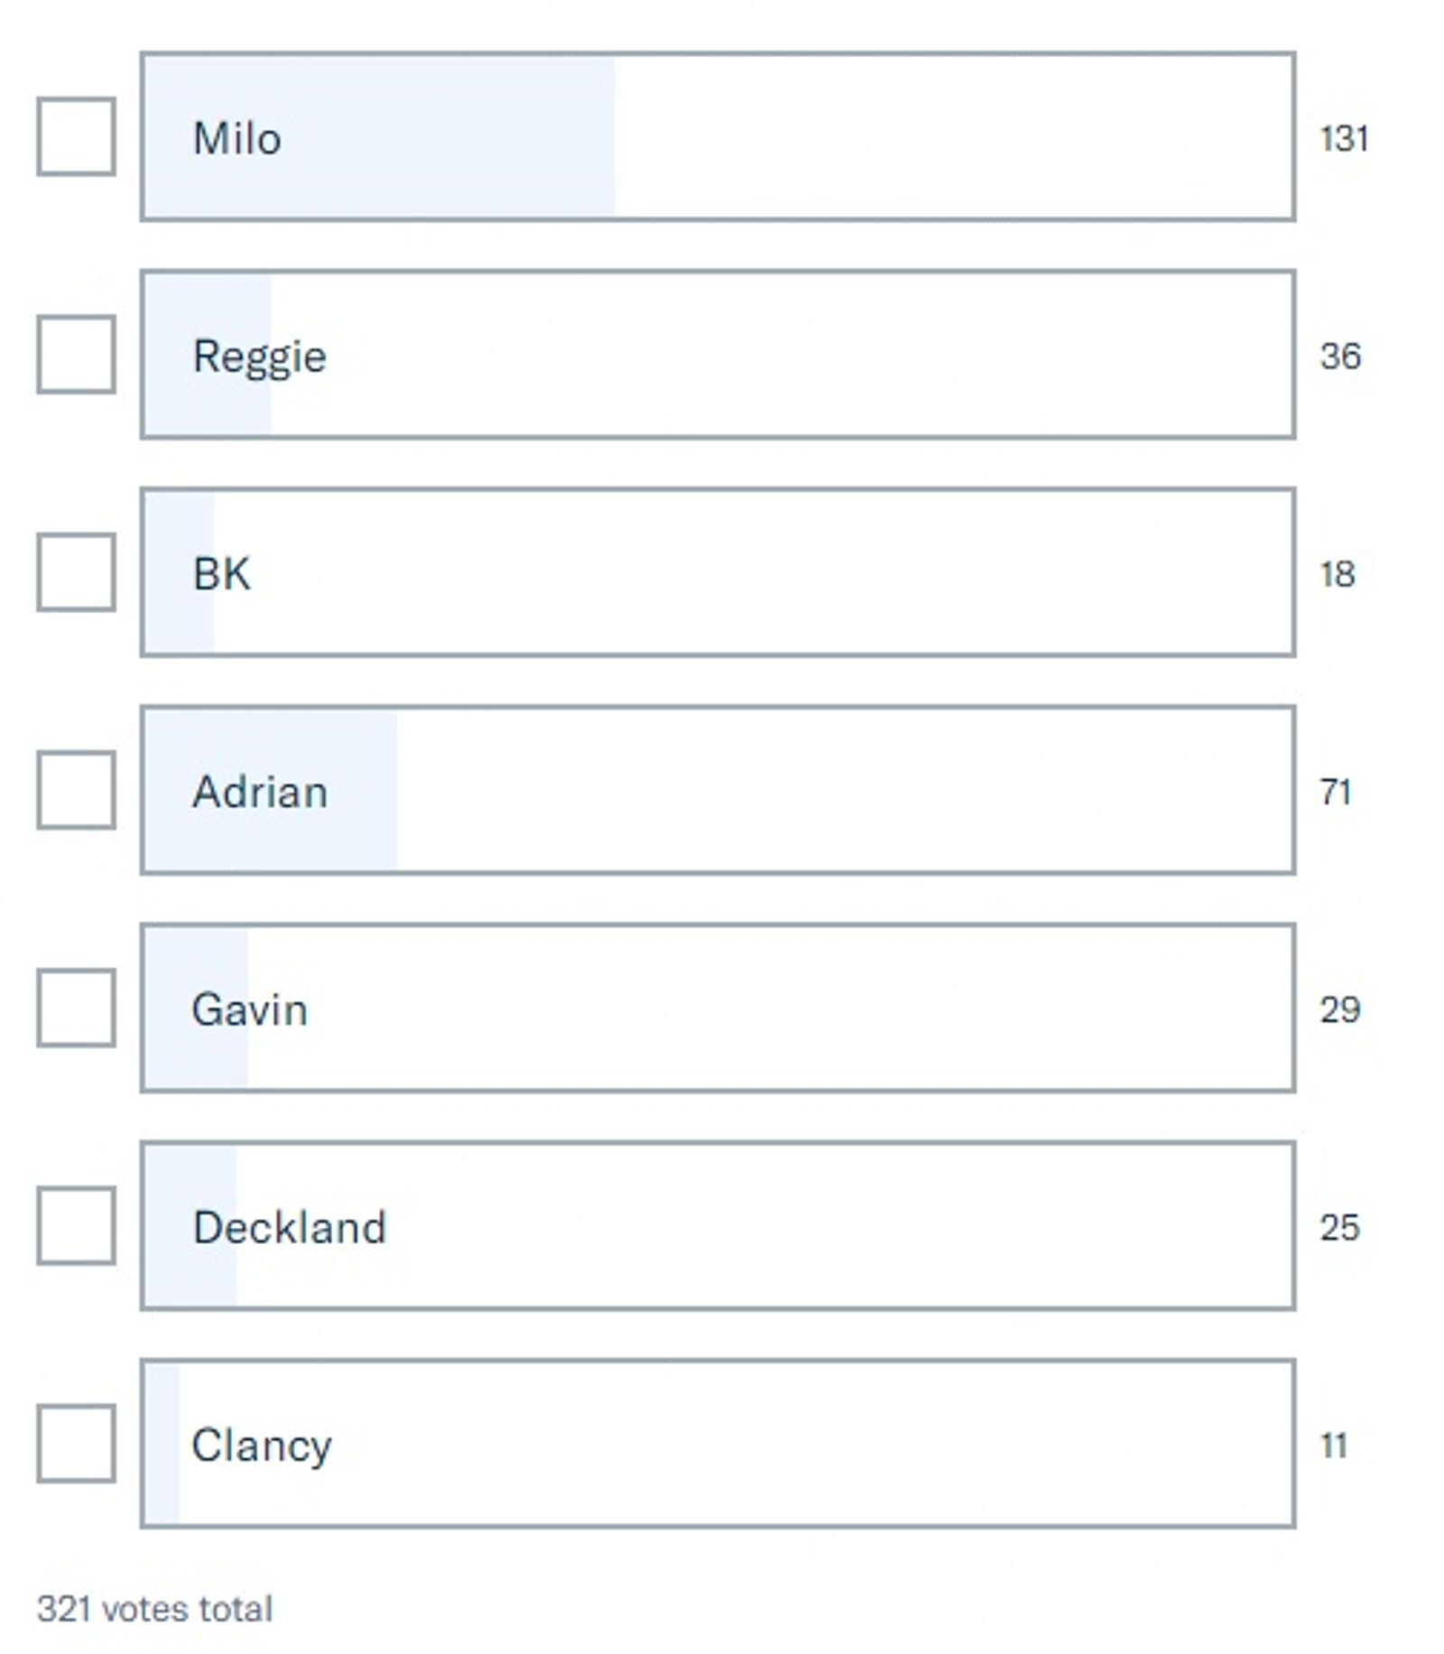
Task: Choose the Reggie poll option bar
Action: [717, 354]
